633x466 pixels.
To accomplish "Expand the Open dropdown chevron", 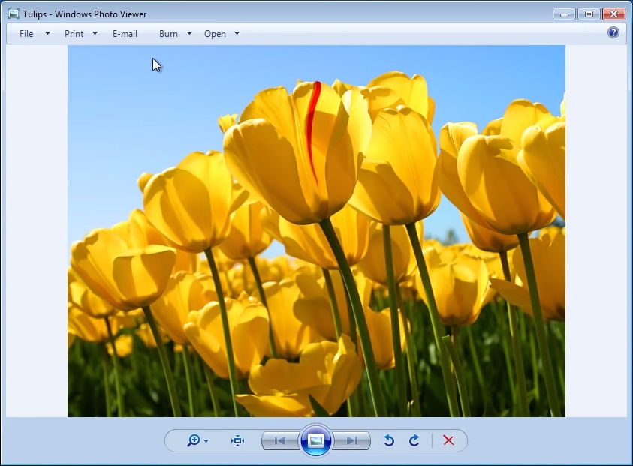I will coord(236,33).
